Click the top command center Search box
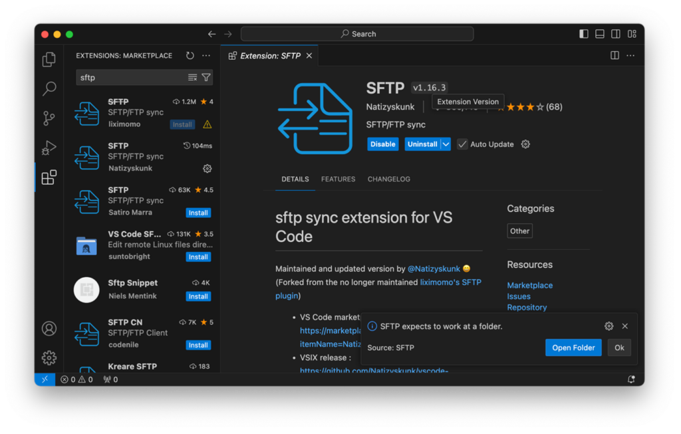 (x=357, y=34)
